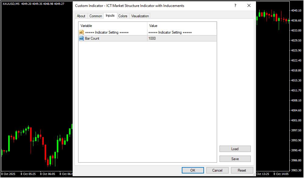Close the Custom Indicator dialog
304x178 pixels.
pos(249,6)
